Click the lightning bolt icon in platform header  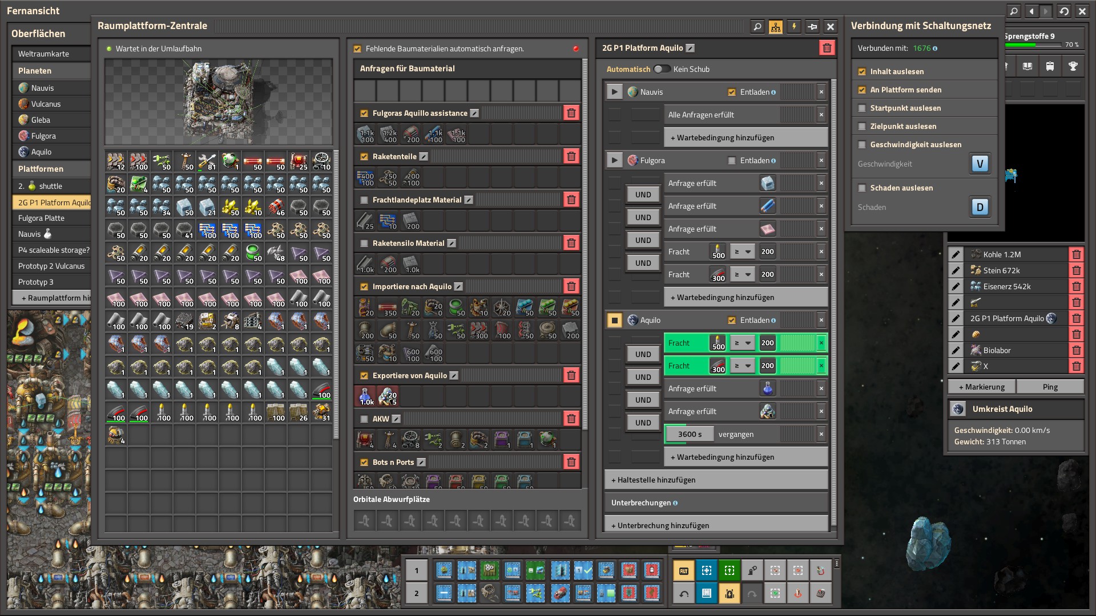(x=793, y=26)
